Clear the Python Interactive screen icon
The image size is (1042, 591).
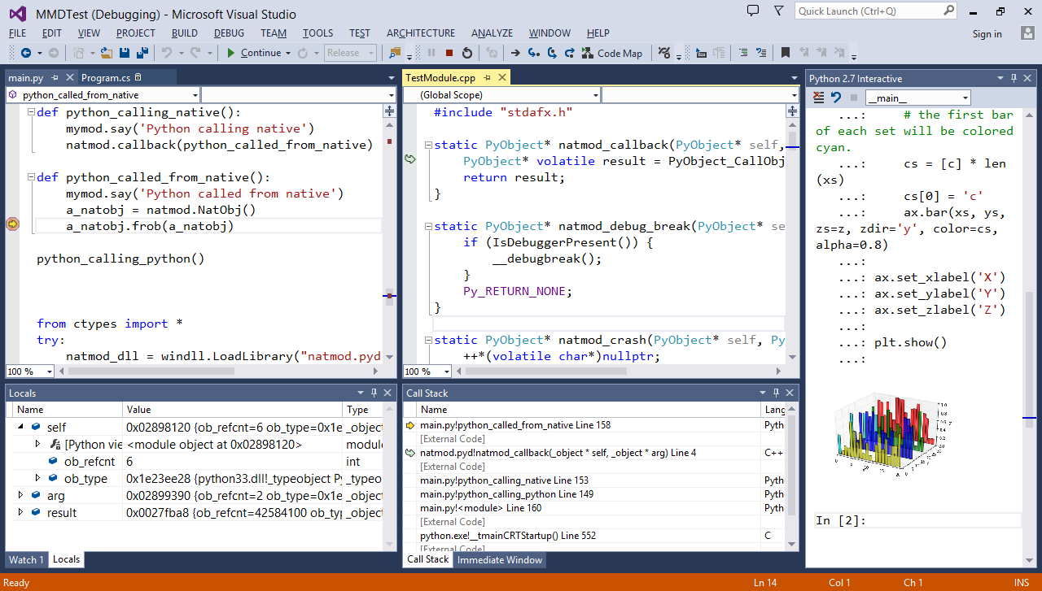pos(817,97)
